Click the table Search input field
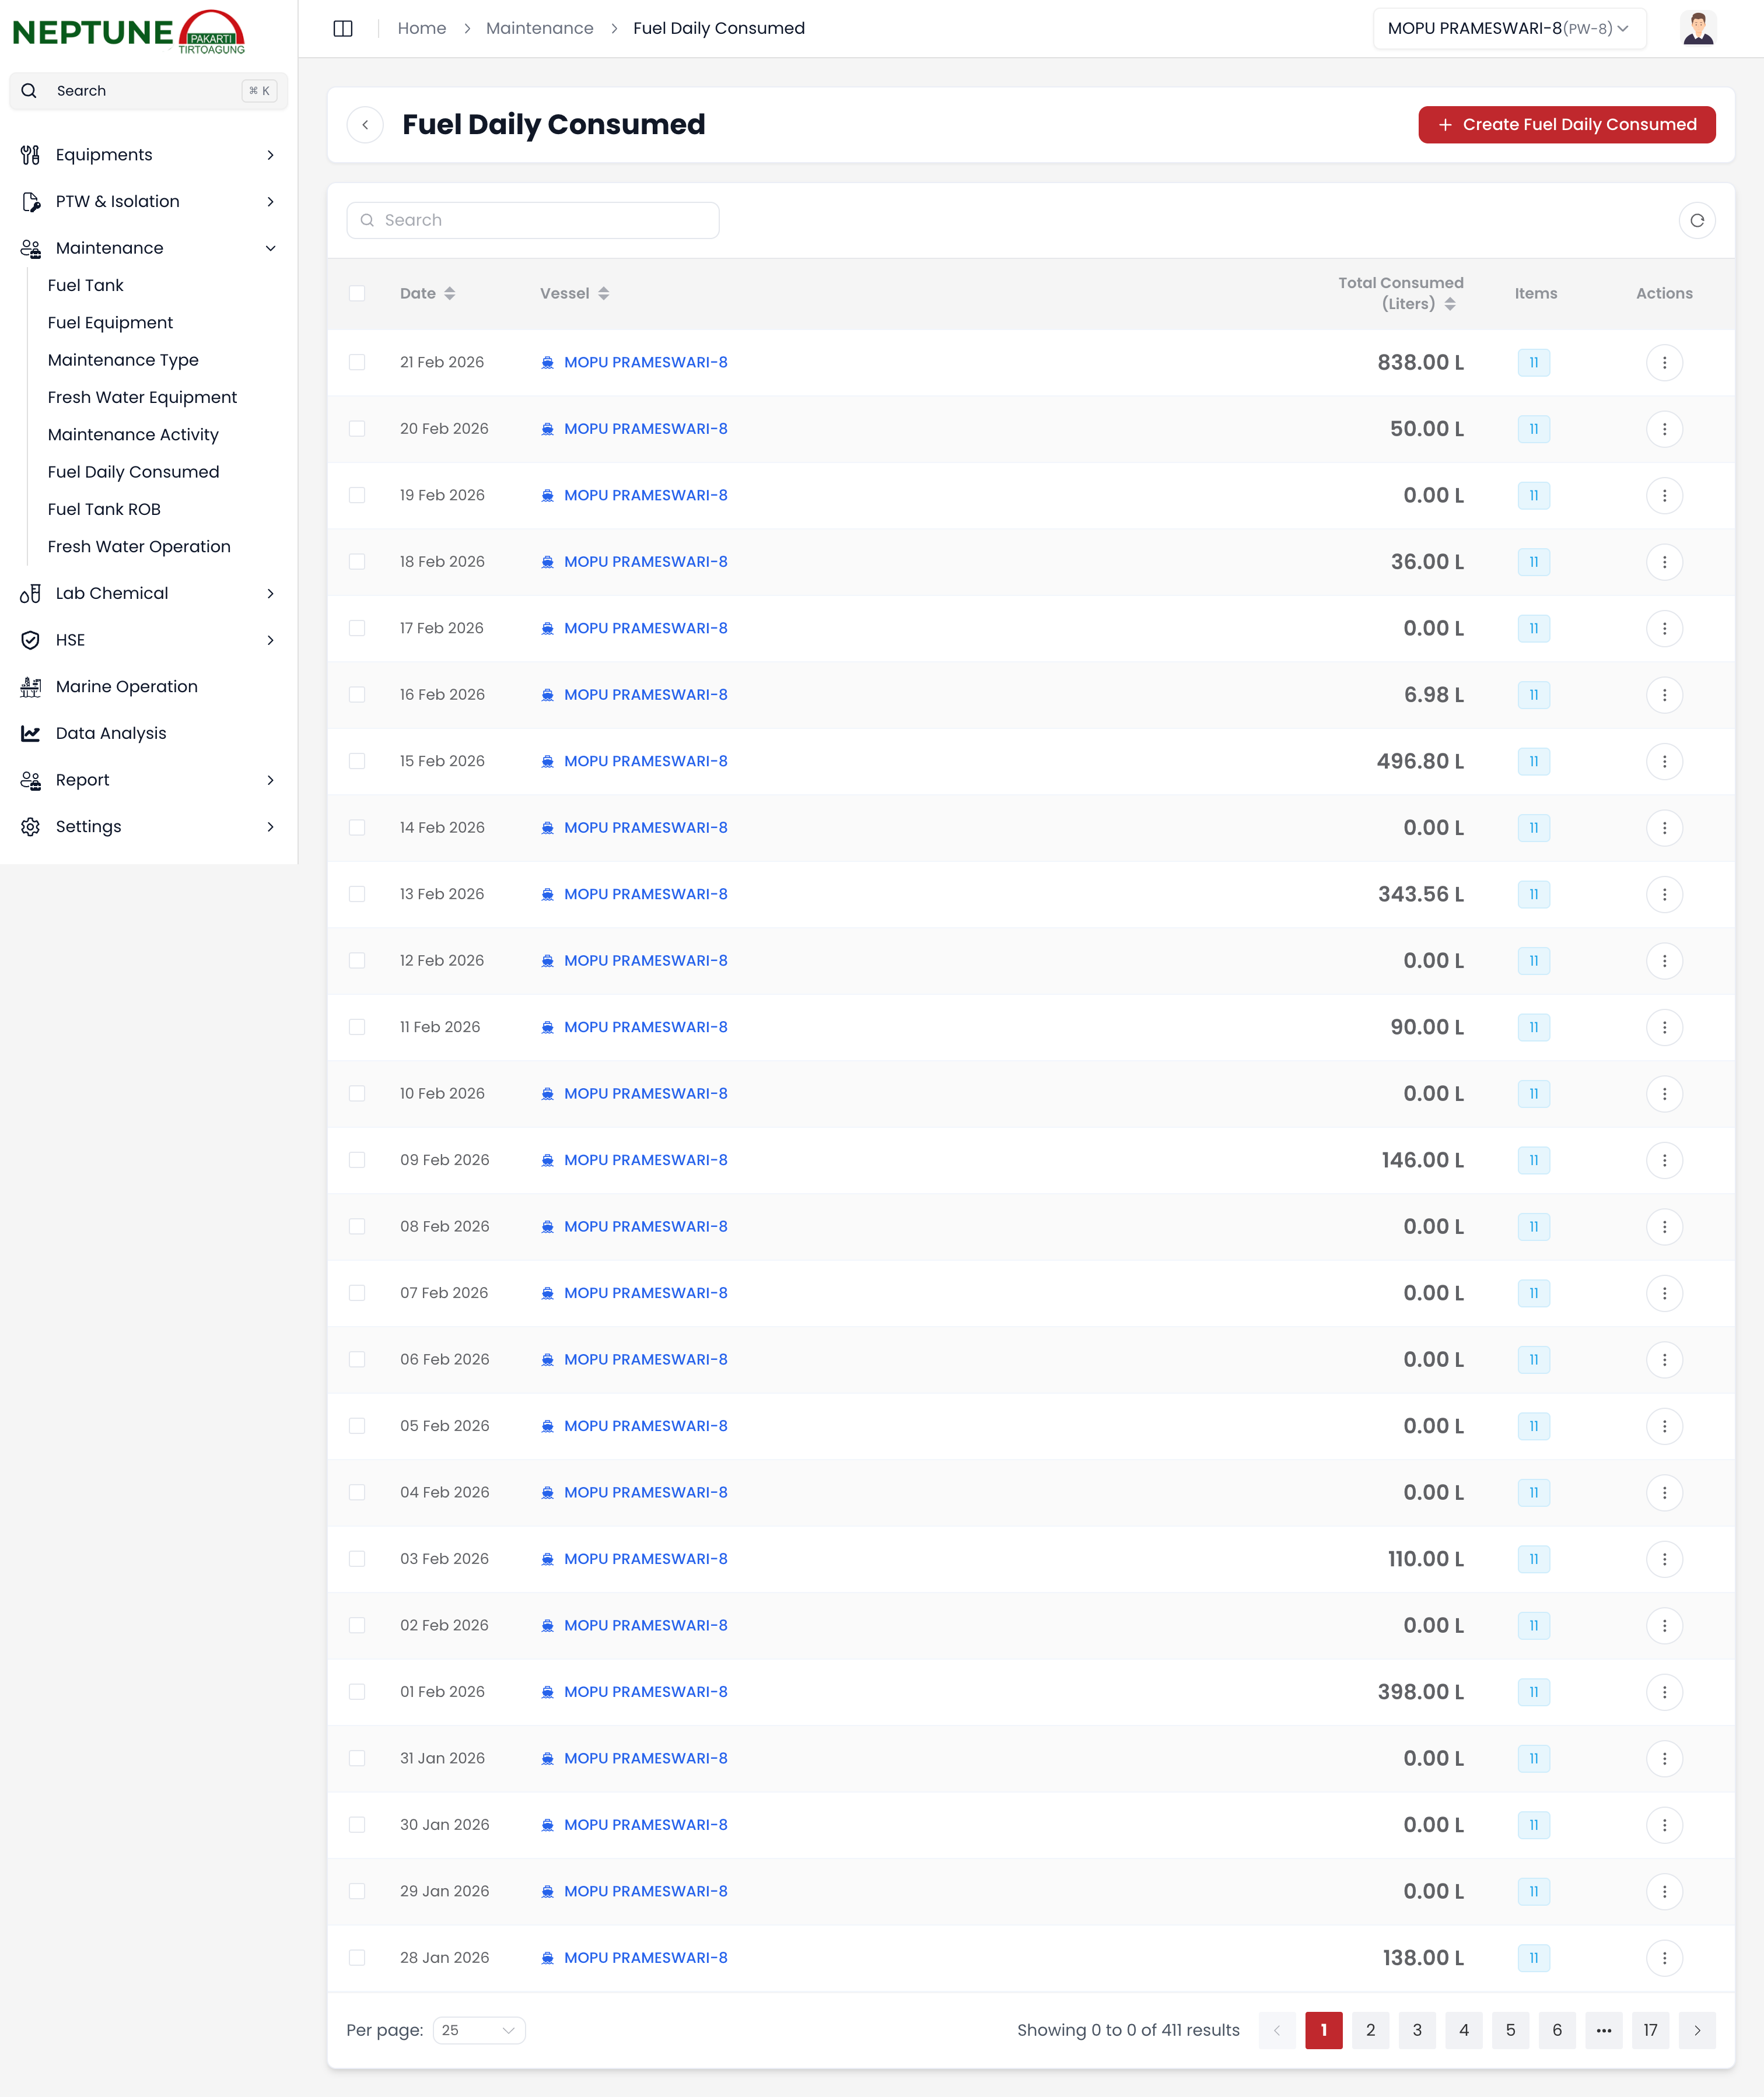 533,220
